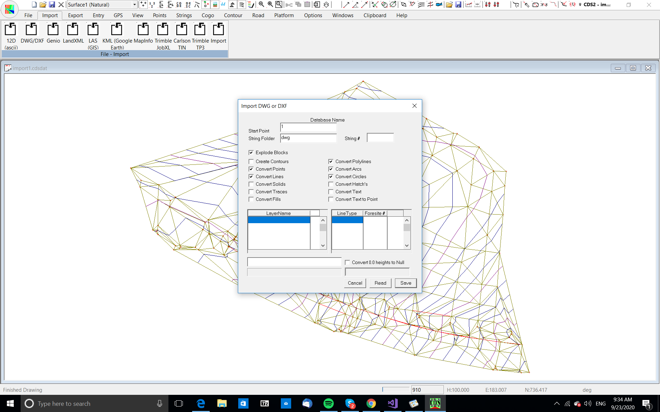Click the new document icon

pyautogui.click(x=34, y=4)
